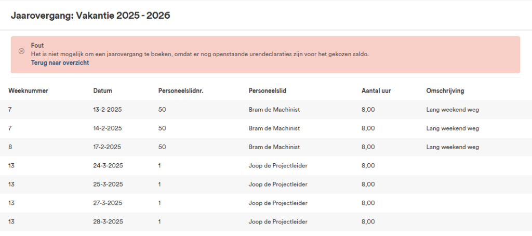Click the Jaarovergang: Vakantie 2025 - 2026 title

click(90, 16)
